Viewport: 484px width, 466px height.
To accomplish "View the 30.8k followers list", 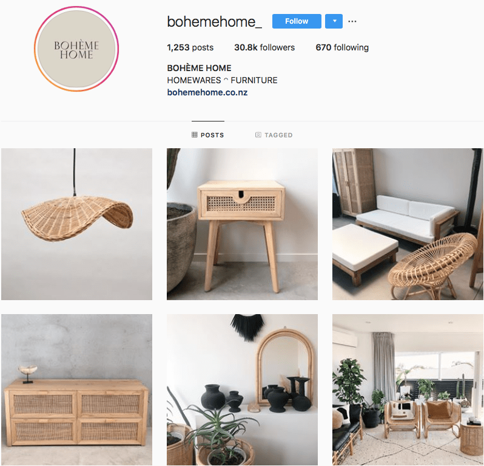I will coord(264,47).
